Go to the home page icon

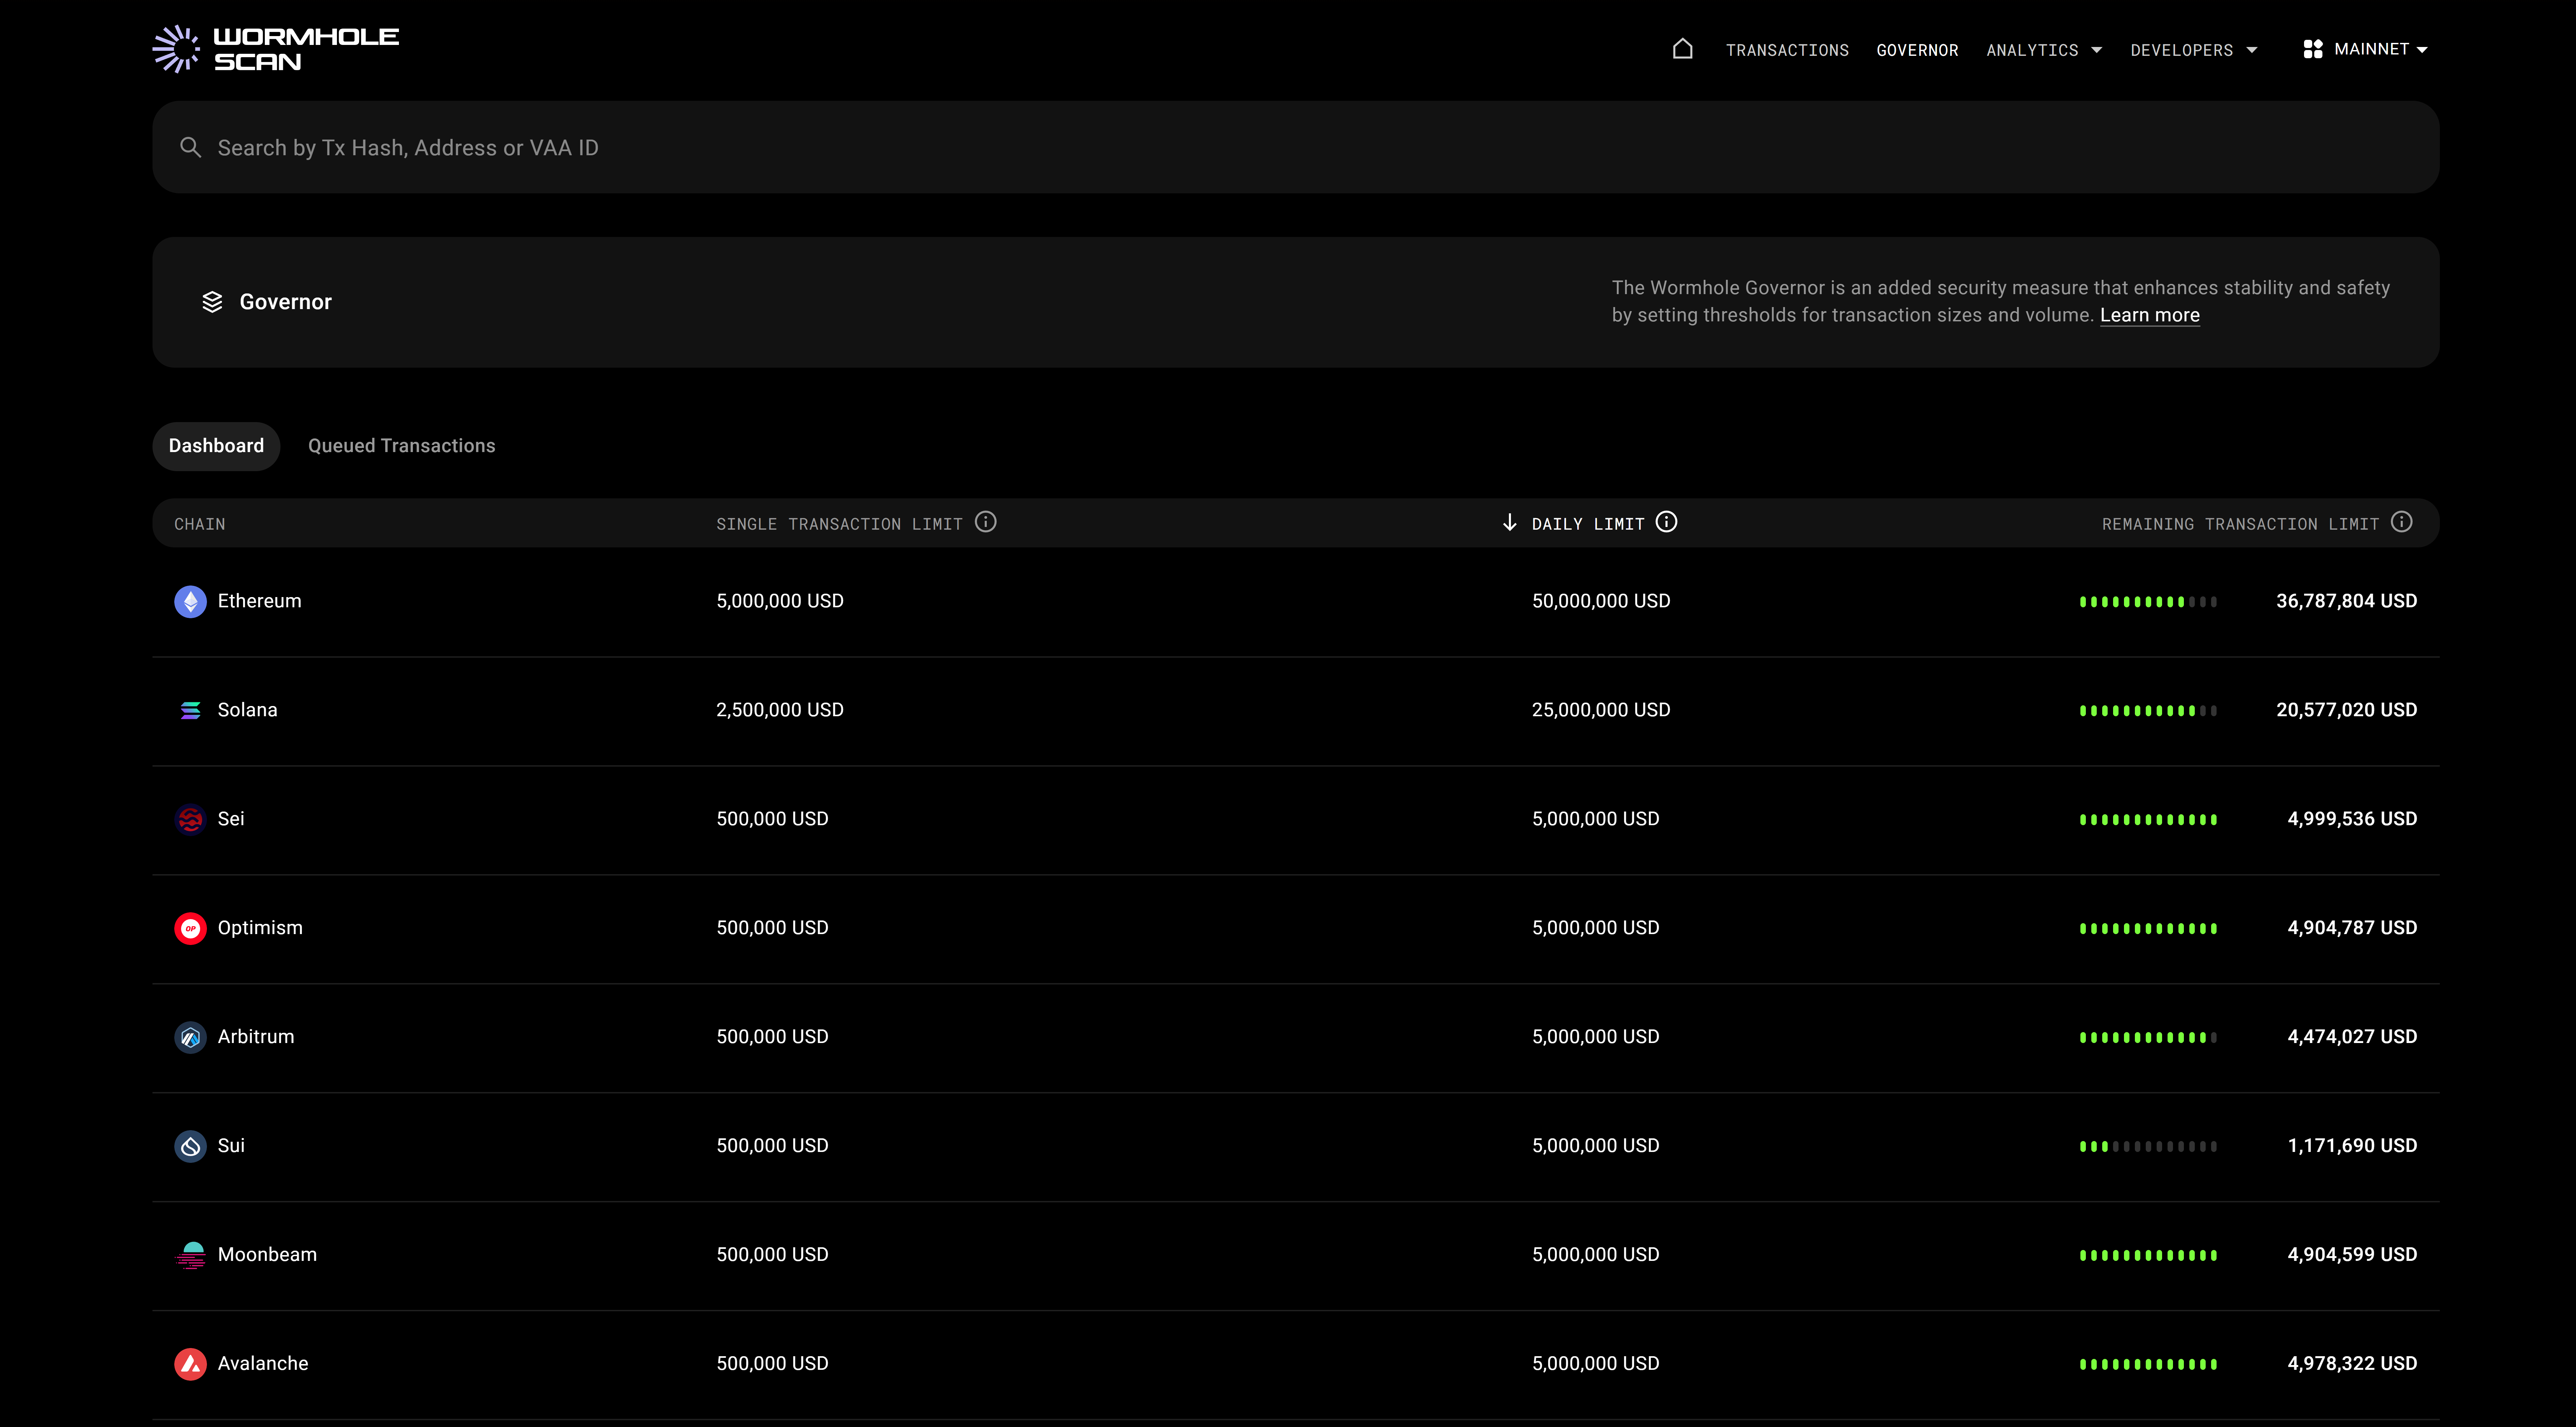point(1682,49)
